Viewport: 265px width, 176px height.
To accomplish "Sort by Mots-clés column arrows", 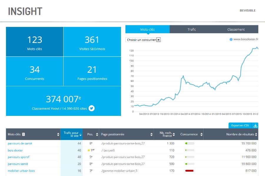I will point(58,134).
